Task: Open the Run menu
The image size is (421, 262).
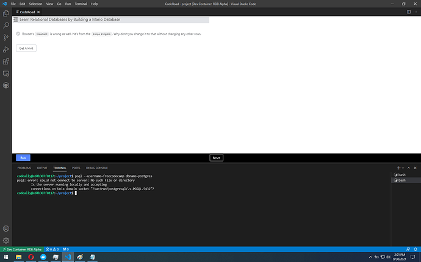Action: 68,4
